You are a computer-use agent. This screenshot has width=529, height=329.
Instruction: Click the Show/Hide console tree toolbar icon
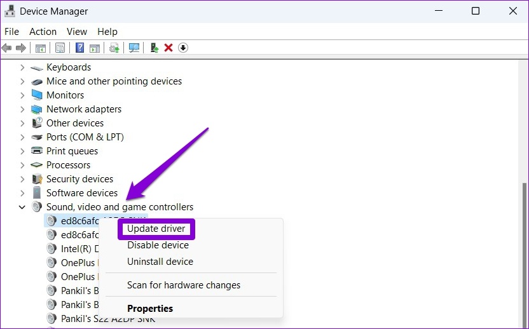point(40,48)
